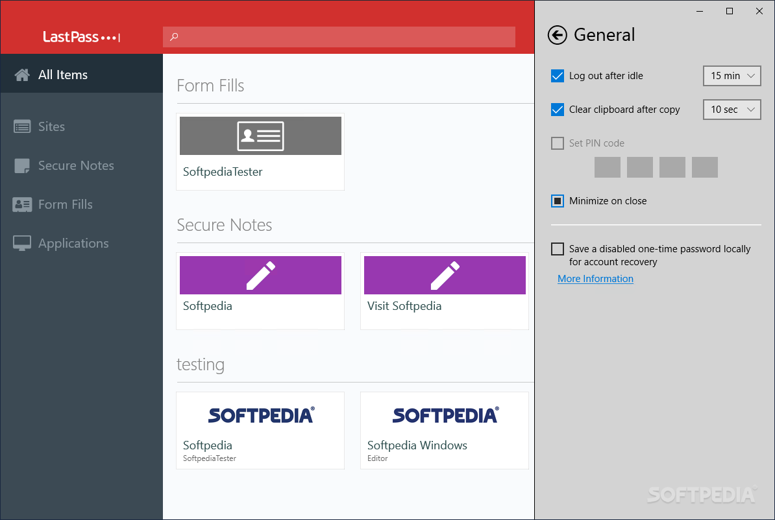The height and width of the screenshot is (520, 775).
Task: Click the back arrow next to General
Action: pos(557,35)
